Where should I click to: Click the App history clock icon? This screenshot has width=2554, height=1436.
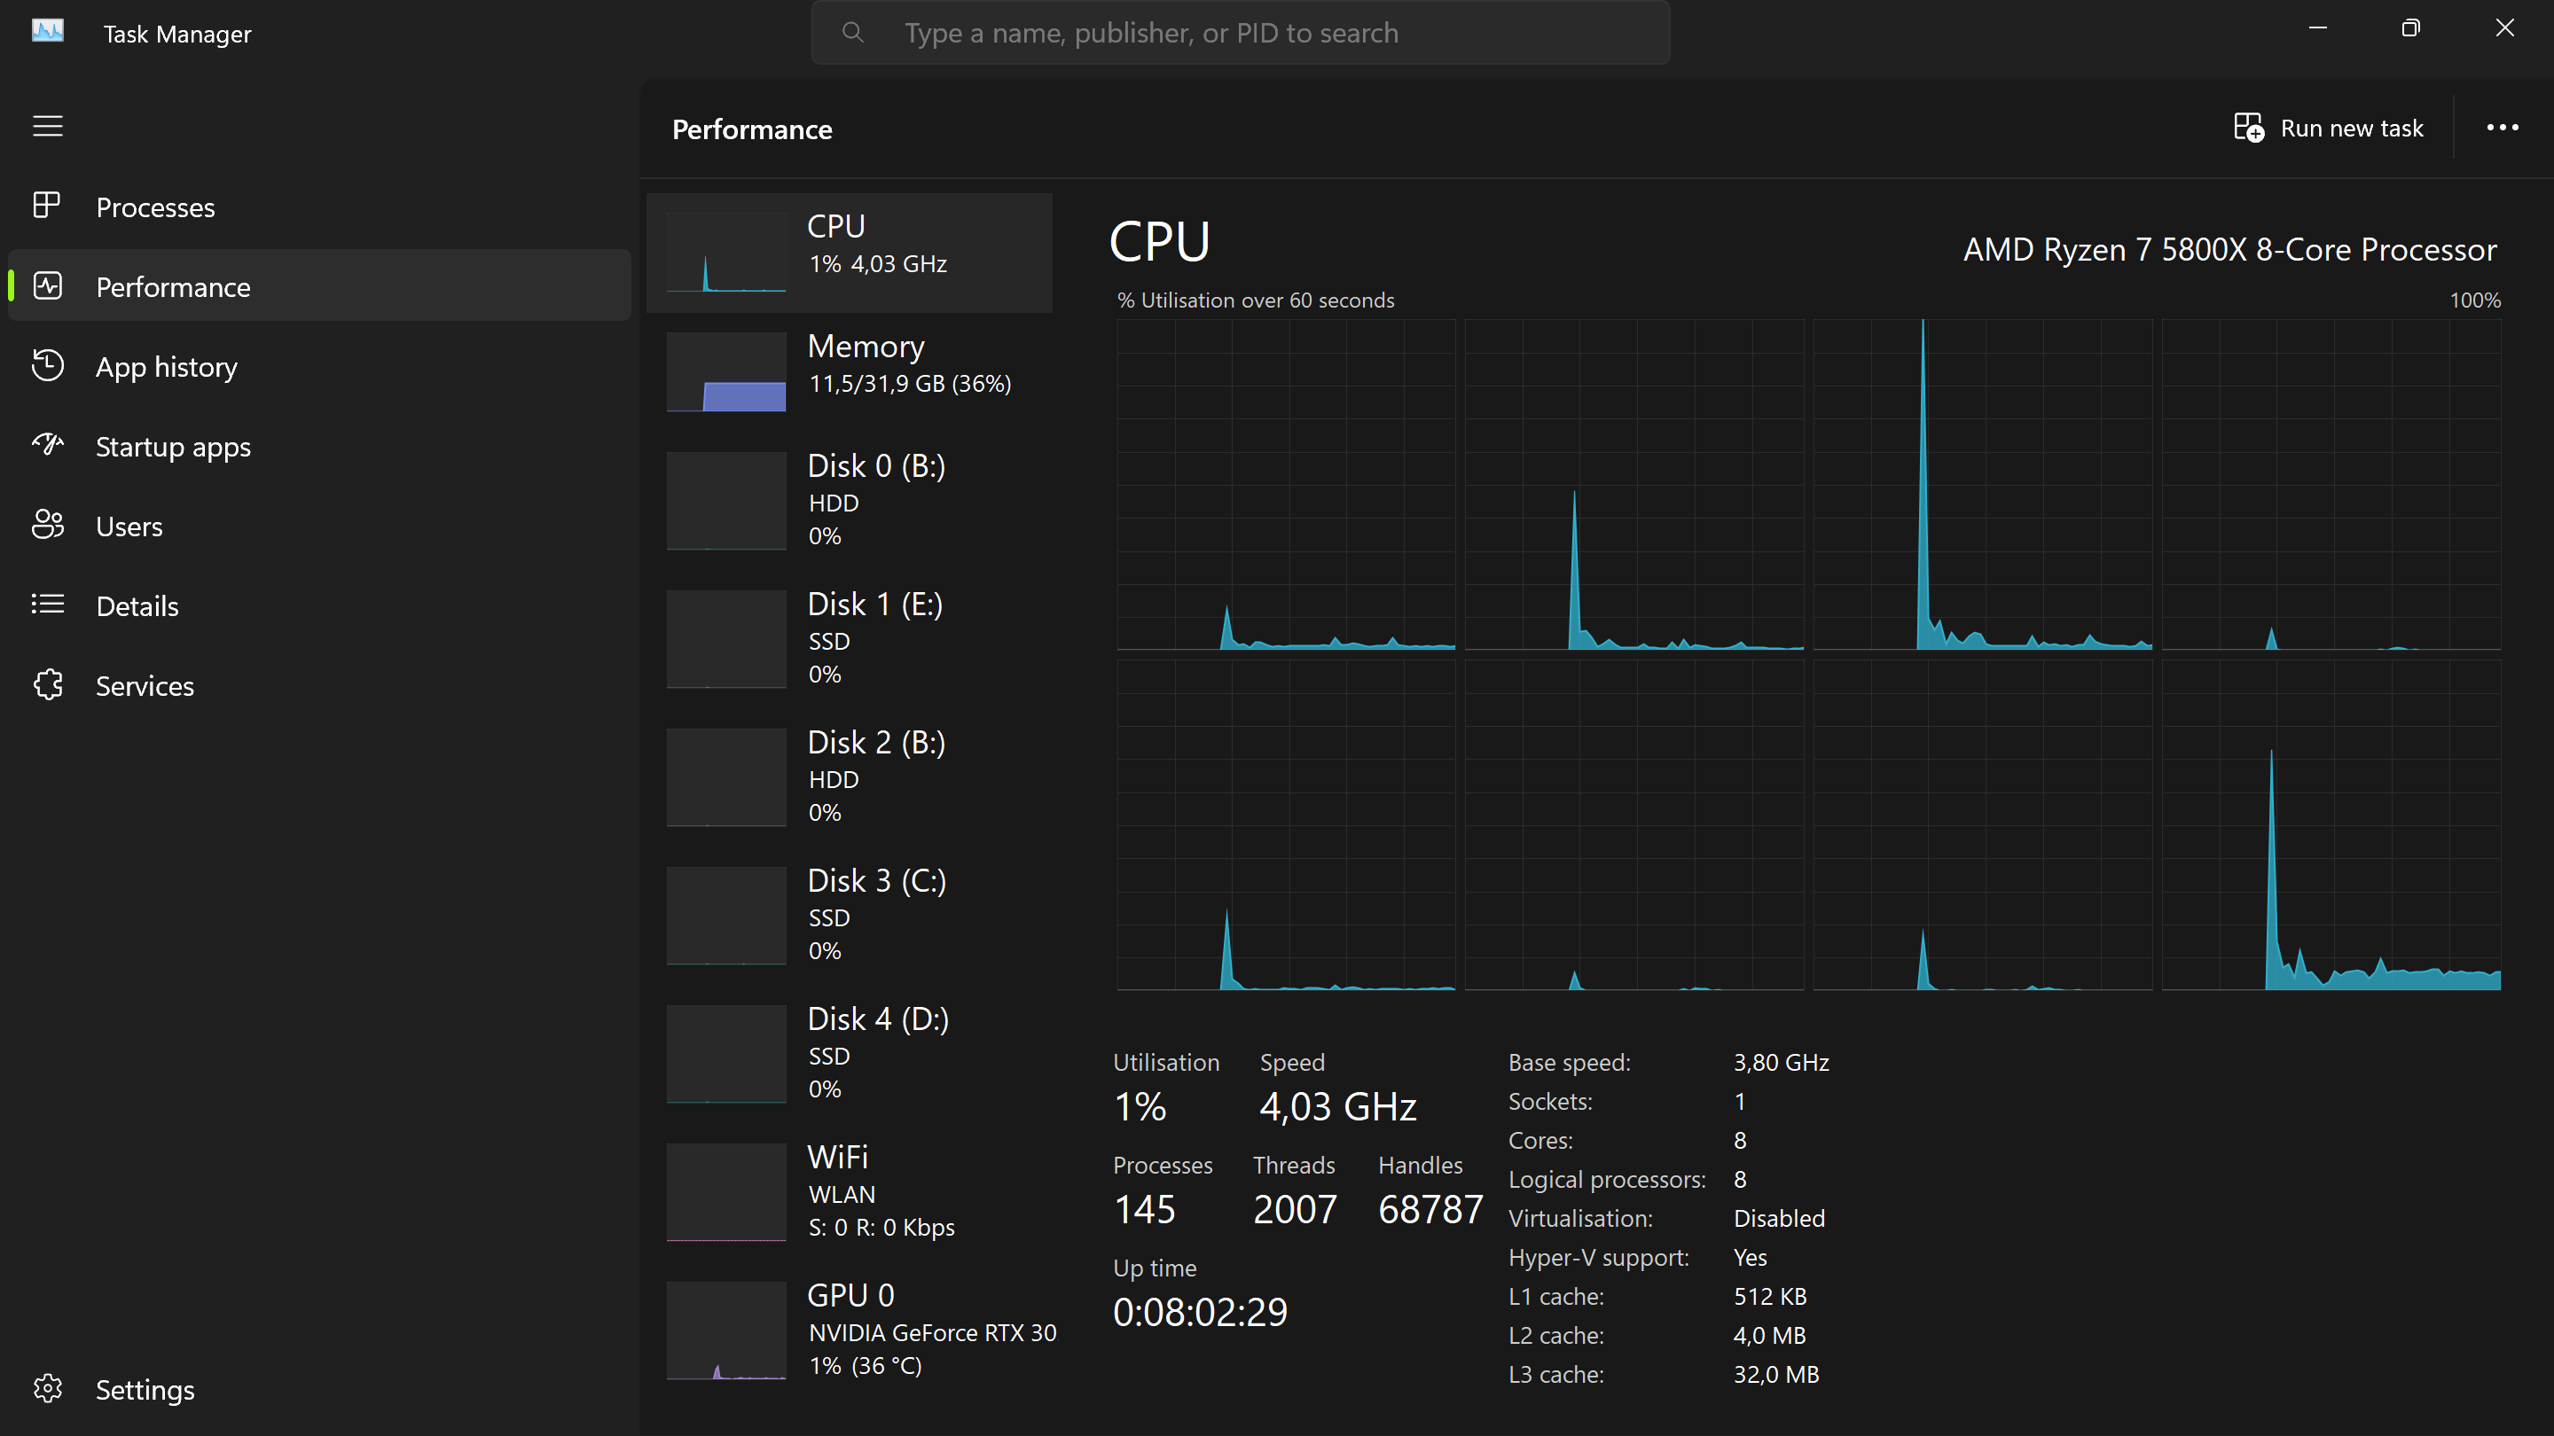tap(47, 366)
